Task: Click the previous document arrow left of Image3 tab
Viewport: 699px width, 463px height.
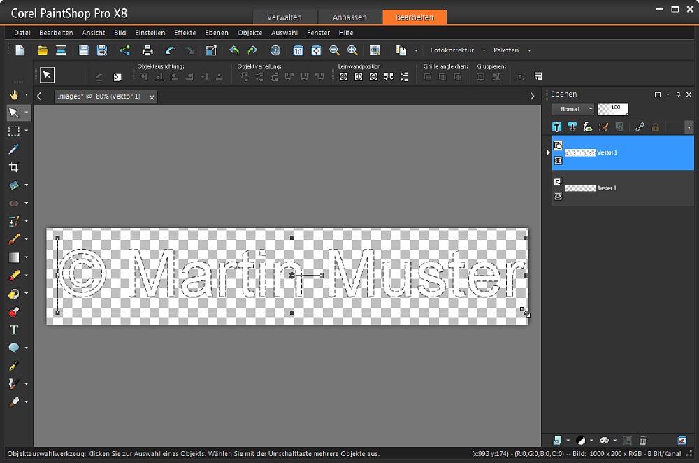Action: pos(39,96)
